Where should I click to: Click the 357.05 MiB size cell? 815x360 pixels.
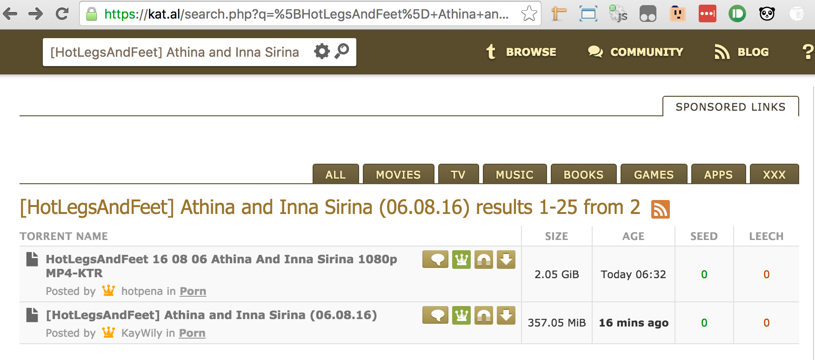pyautogui.click(x=557, y=323)
